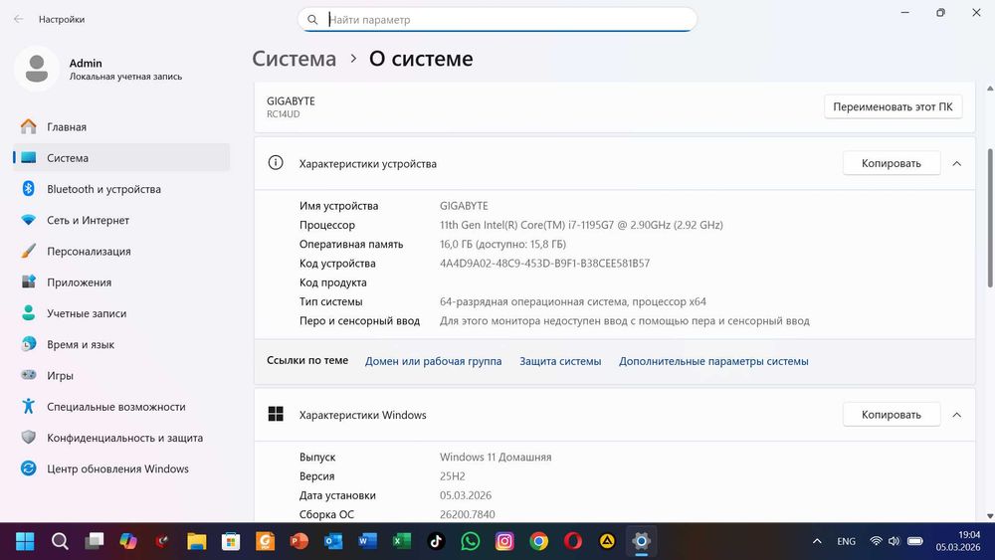The height and width of the screenshot is (560, 995).
Task: Click the vertical scrollbar thumb
Action: pos(990,218)
